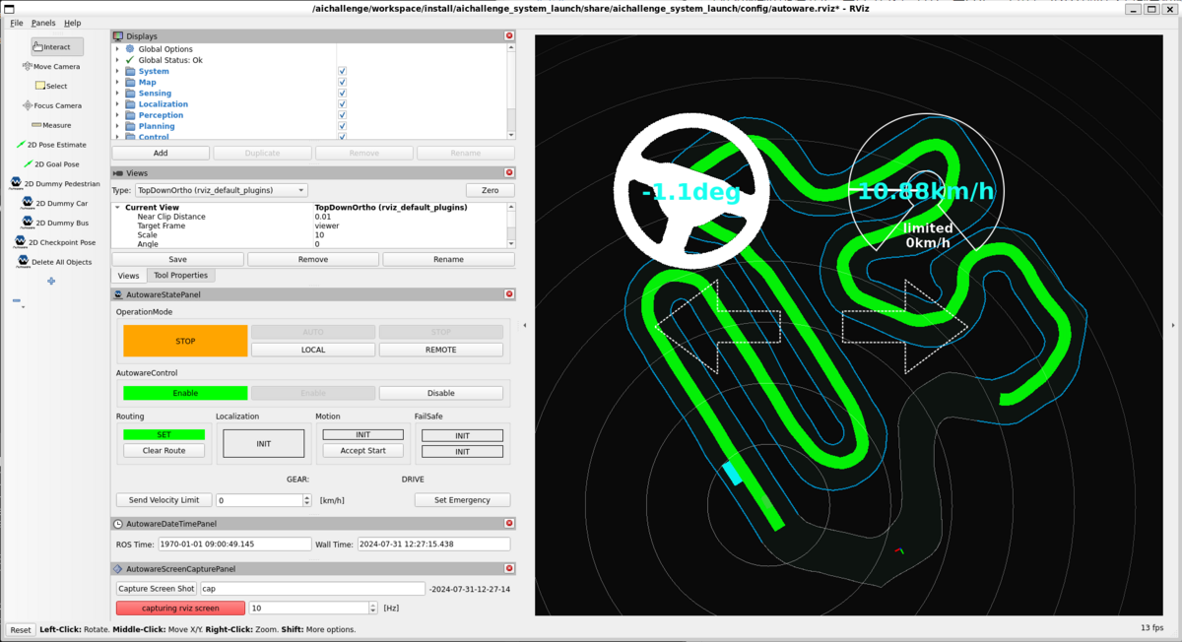
Task: Toggle the System display checkbox
Action: (342, 71)
